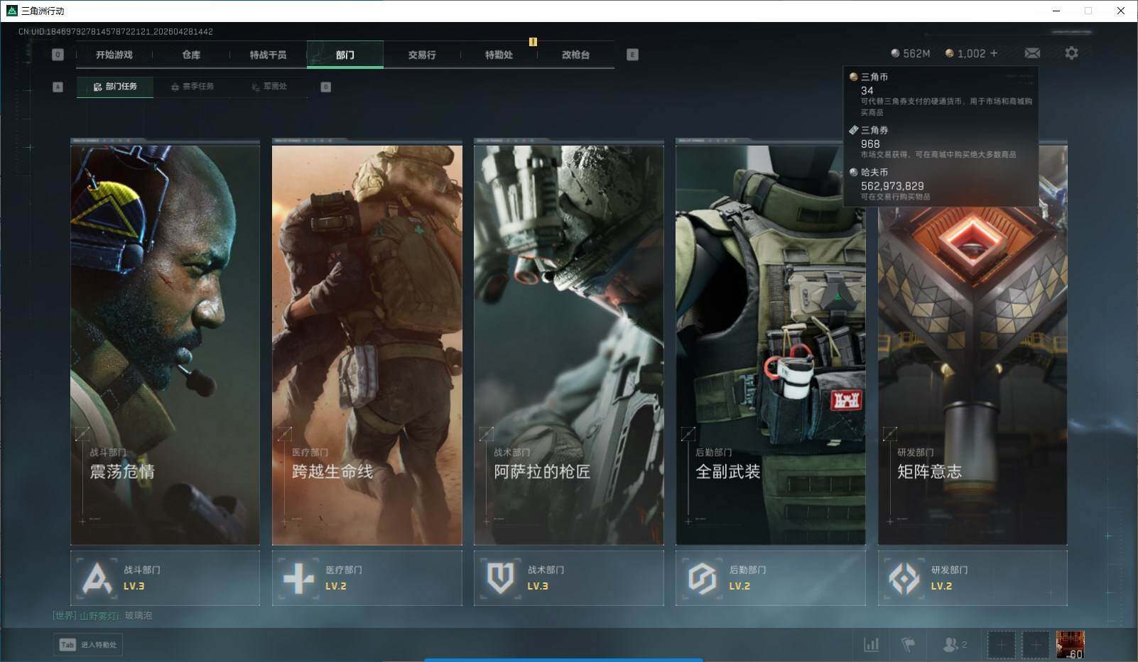
Task: Go to the 特勤处 tab
Action: click(x=499, y=55)
